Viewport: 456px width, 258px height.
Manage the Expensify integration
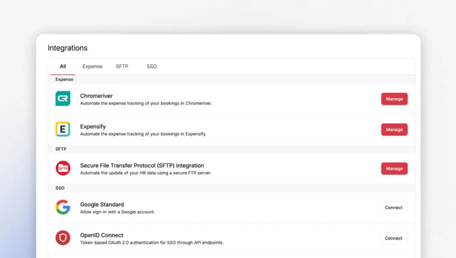(394, 129)
